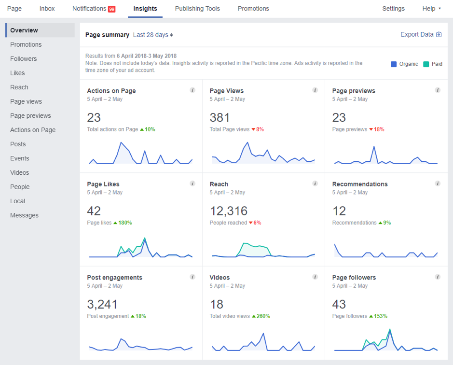Open the Publishing Tools tab
This screenshot has width=453, height=365.
pyautogui.click(x=197, y=9)
